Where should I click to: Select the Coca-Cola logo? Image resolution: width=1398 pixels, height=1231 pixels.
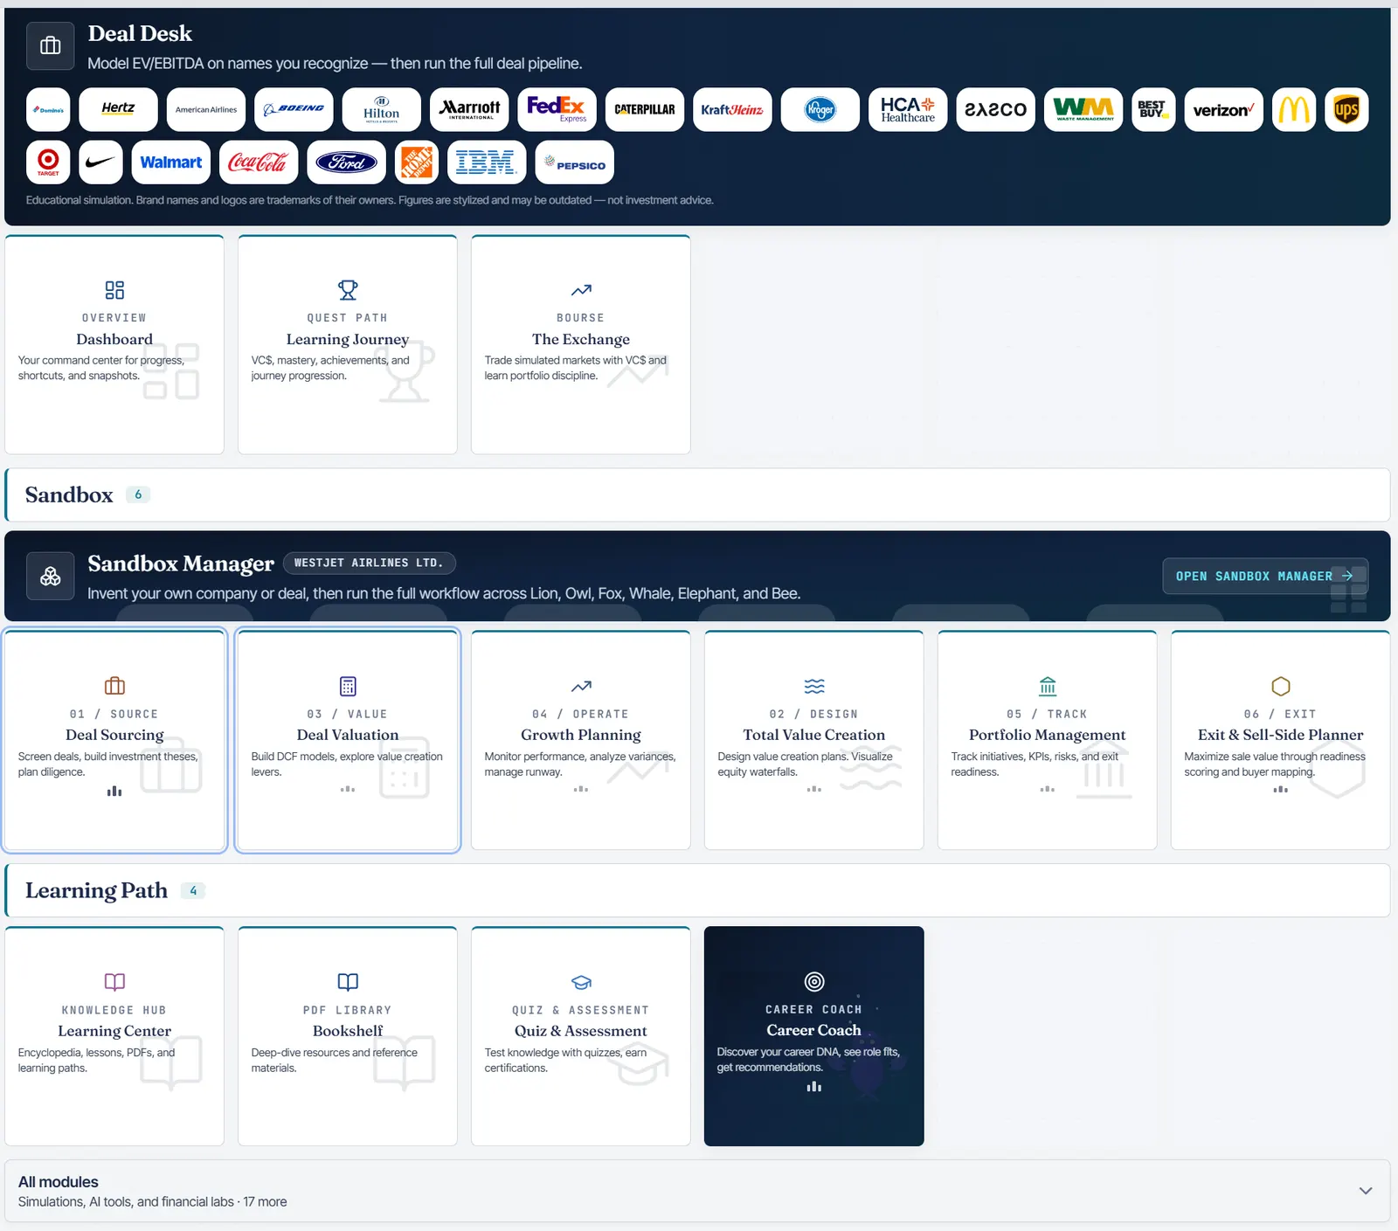259,163
